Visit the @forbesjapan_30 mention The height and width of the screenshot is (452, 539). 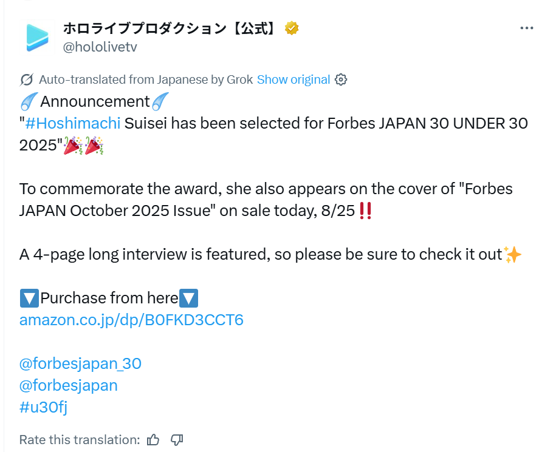click(80, 363)
